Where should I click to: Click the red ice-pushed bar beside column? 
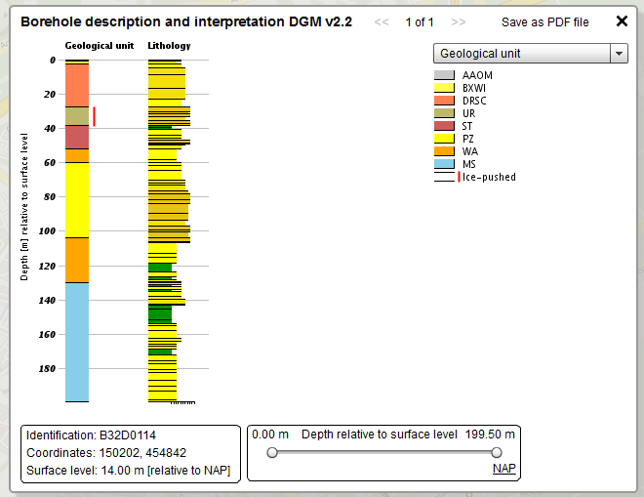[94, 116]
